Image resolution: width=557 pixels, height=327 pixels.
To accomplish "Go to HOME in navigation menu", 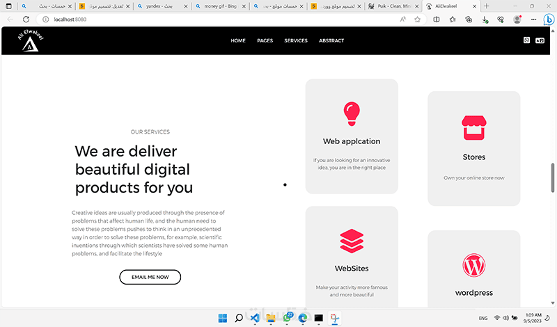I will 238,40.
